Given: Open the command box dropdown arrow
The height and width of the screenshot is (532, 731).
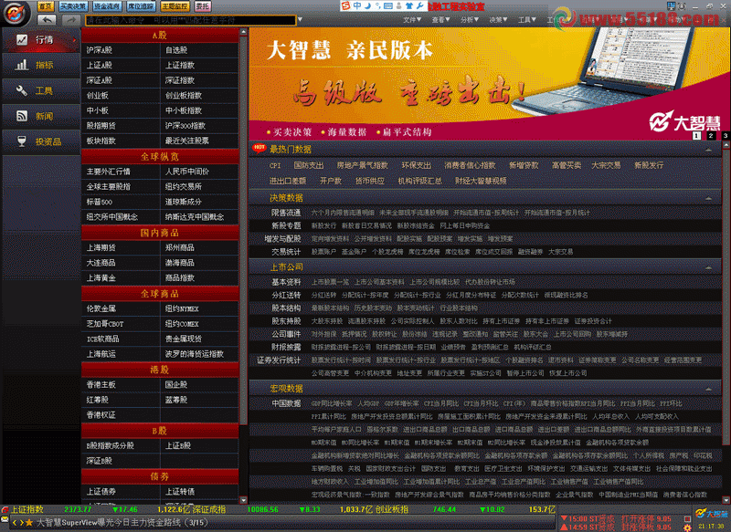Looking at the screenshot, I should coord(301,19).
